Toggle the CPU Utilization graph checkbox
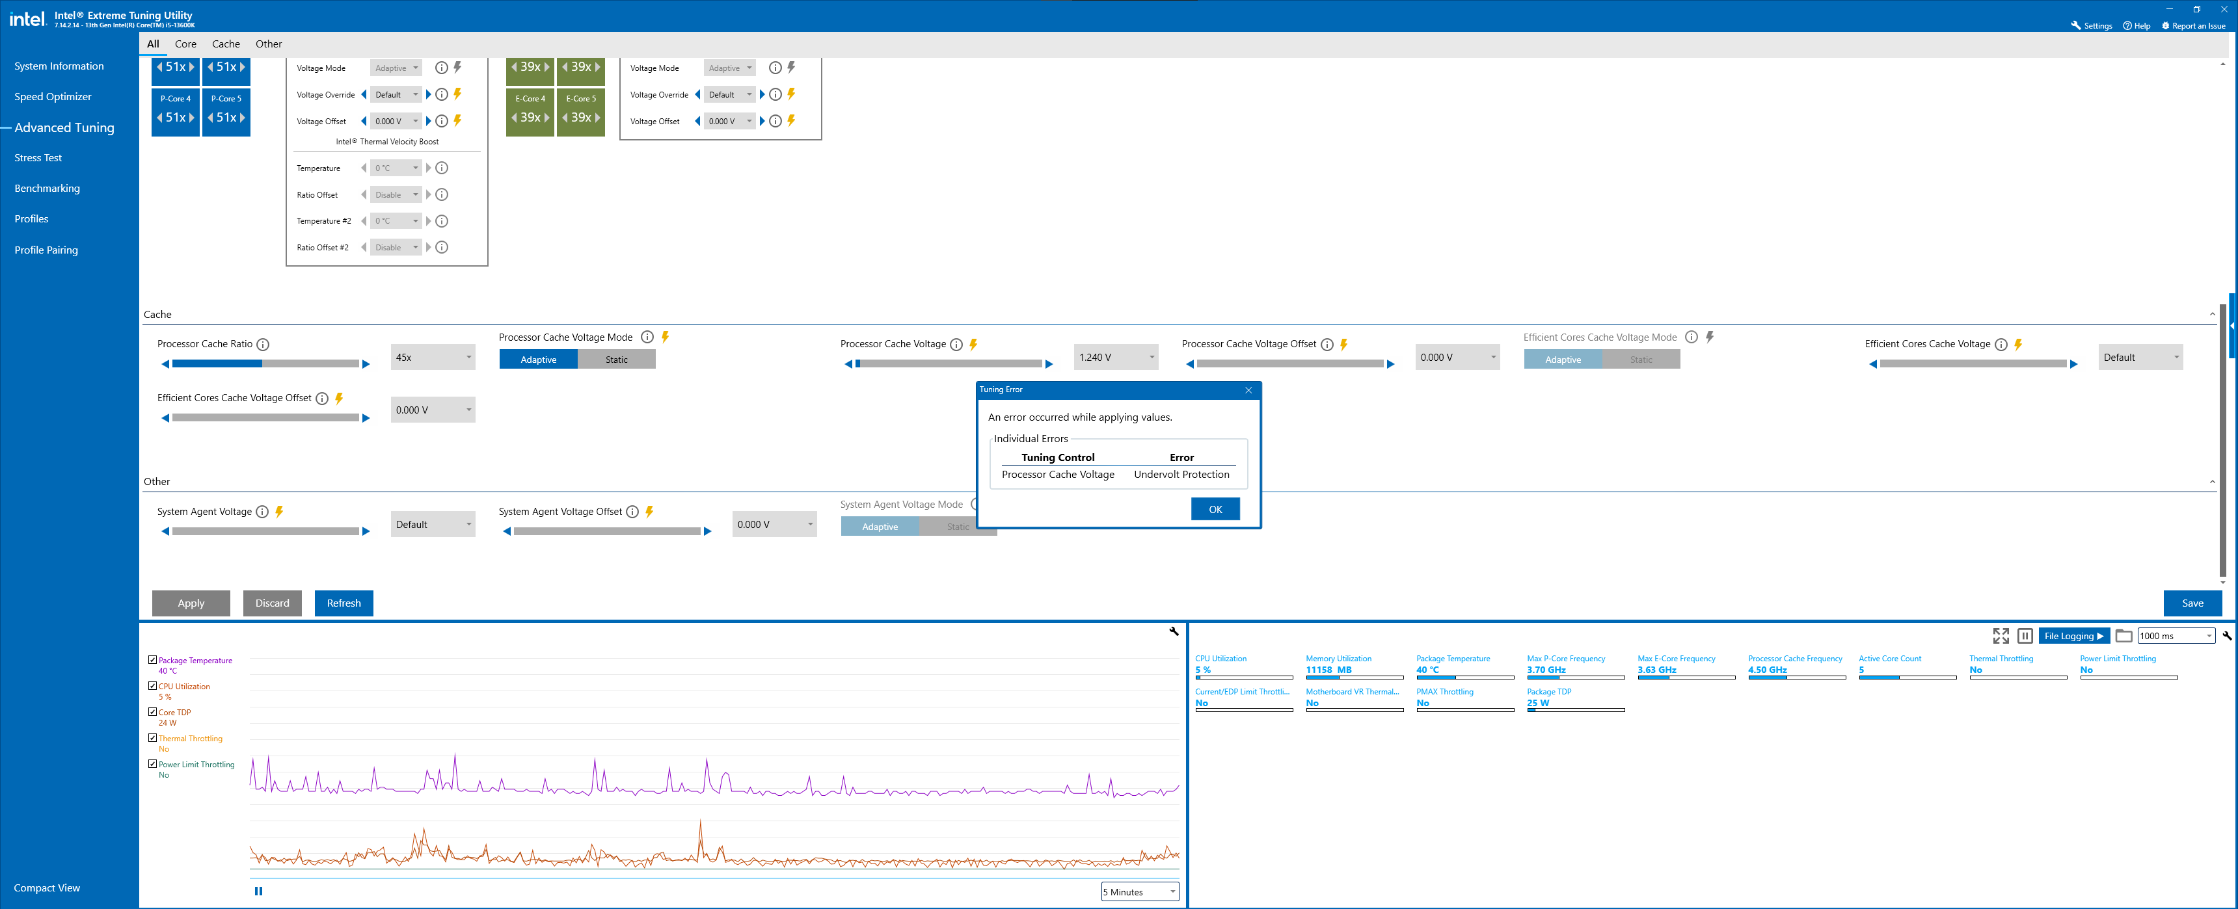 pyautogui.click(x=153, y=686)
